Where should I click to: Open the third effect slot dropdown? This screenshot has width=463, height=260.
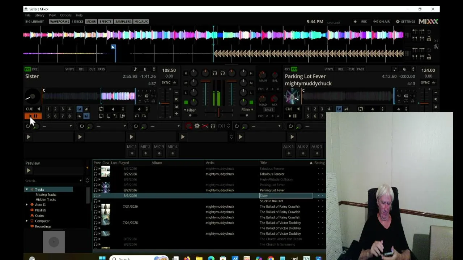[x=165, y=126]
